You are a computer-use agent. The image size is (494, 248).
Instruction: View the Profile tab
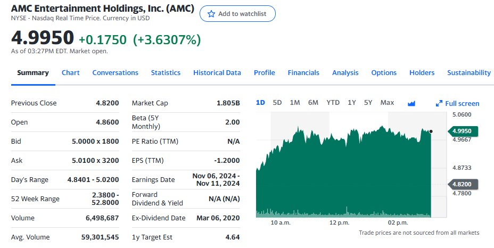[265, 73]
